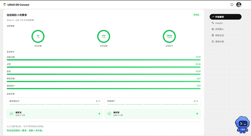Open the 授权日志 sidebar item

coord(226,35)
